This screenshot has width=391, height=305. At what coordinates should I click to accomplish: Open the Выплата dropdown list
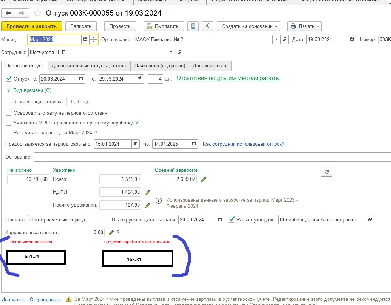pos(104,219)
